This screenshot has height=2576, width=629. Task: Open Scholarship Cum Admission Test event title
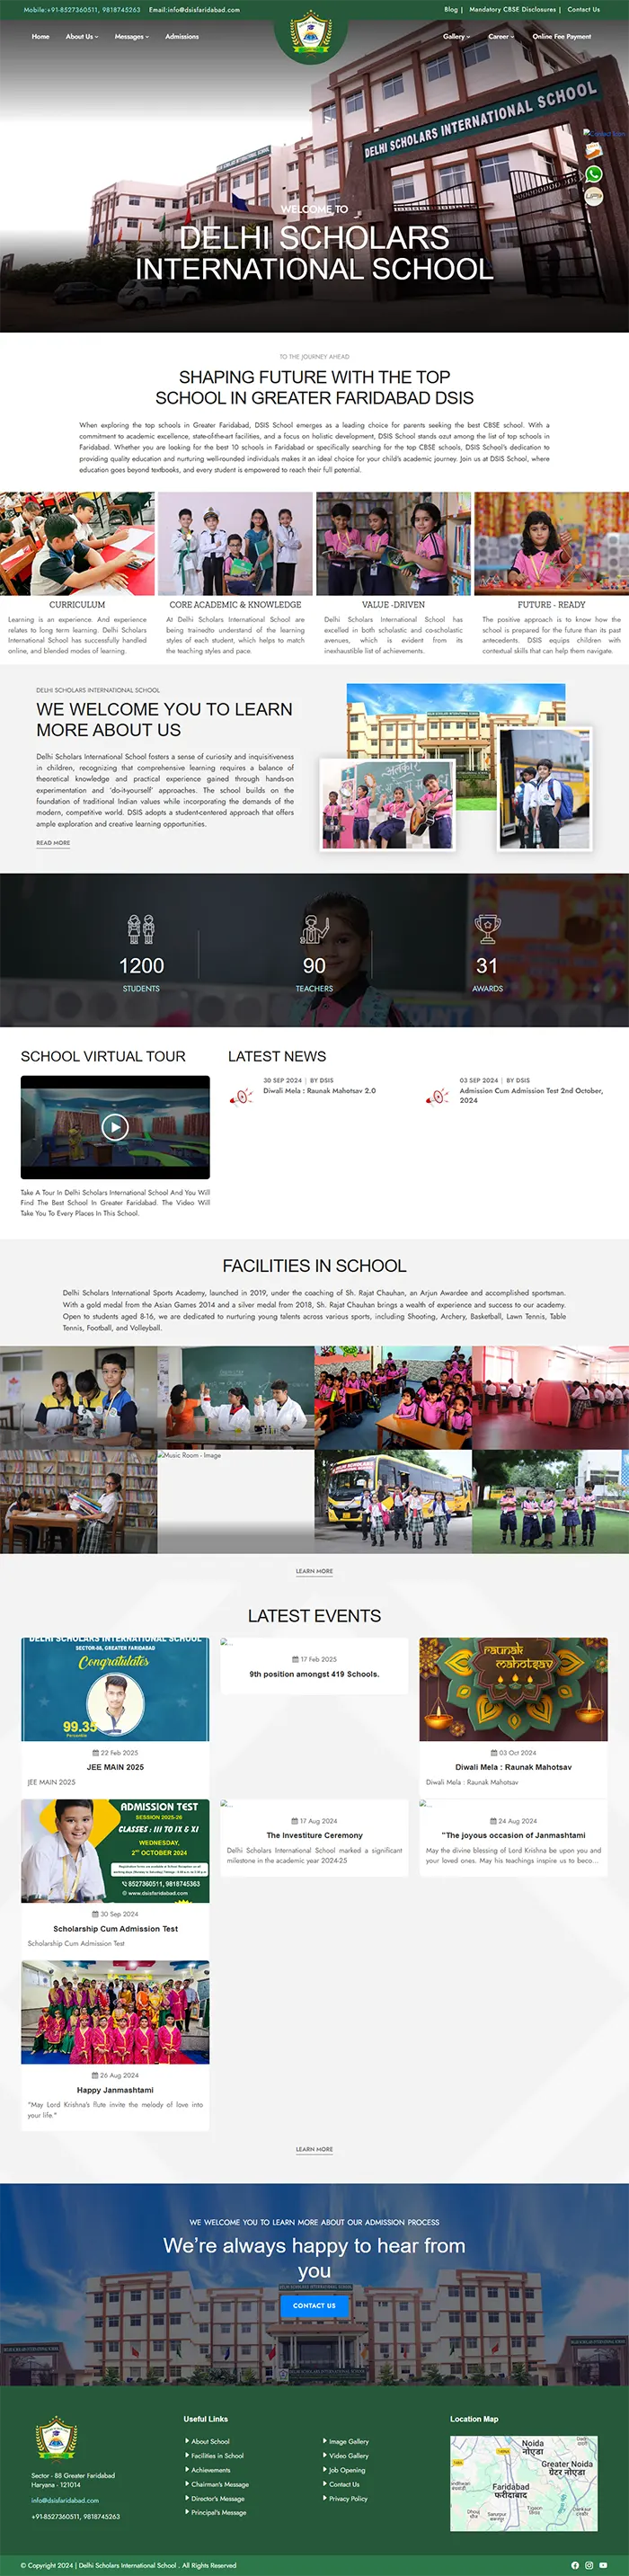[115, 1929]
